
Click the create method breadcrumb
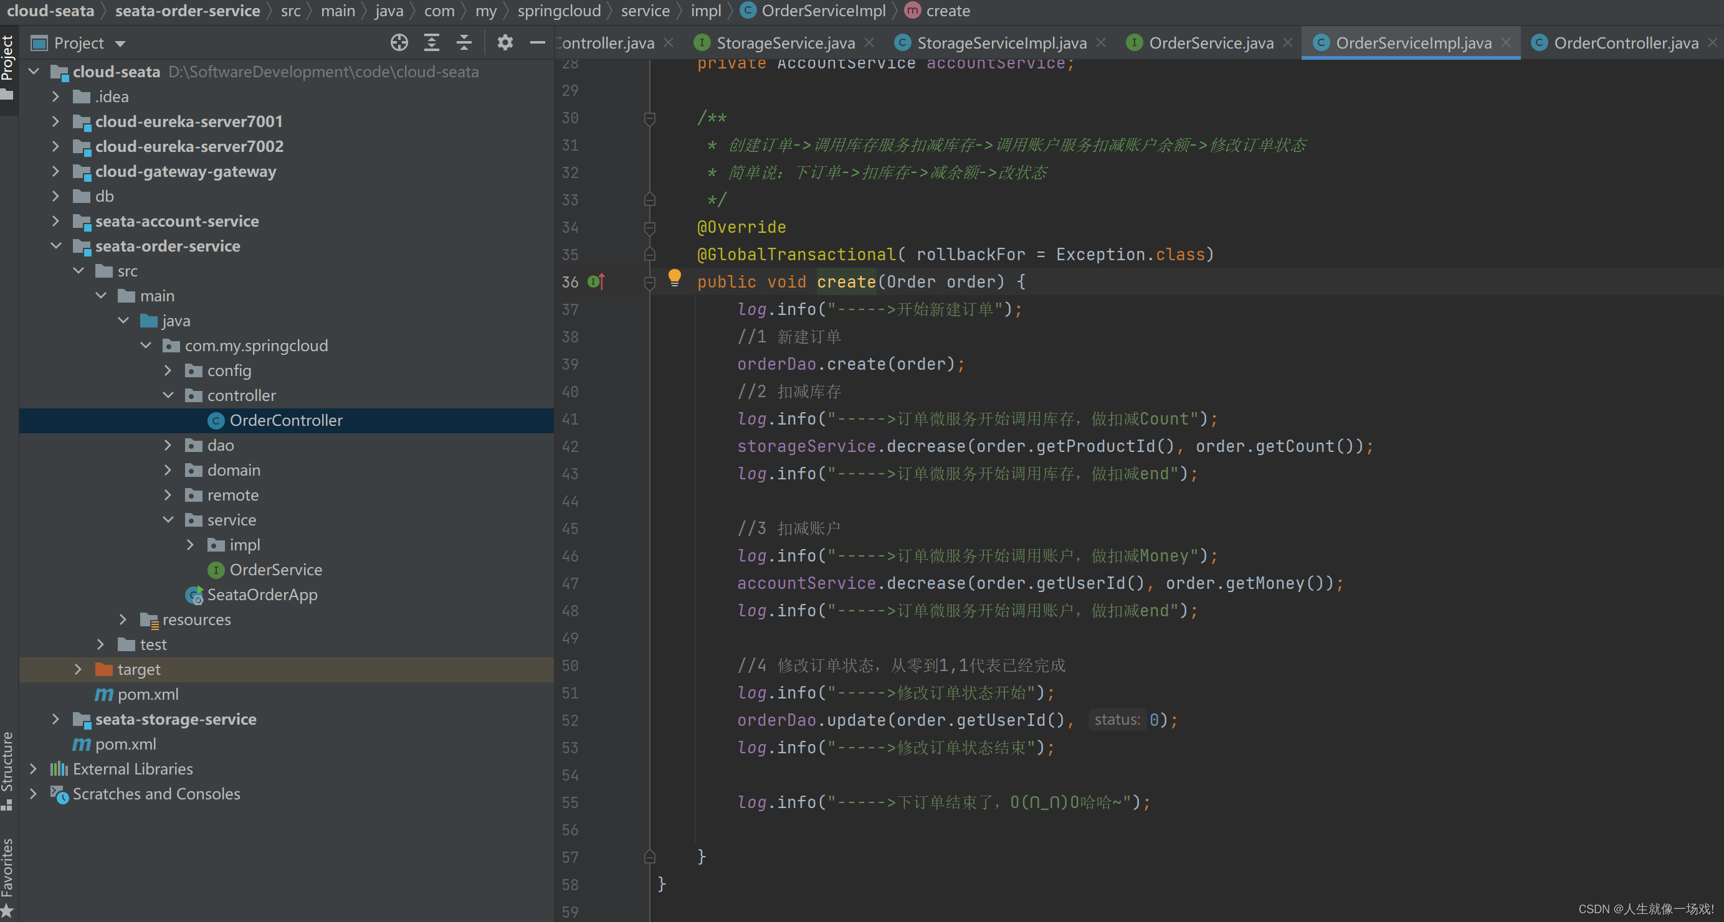pos(938,11)
